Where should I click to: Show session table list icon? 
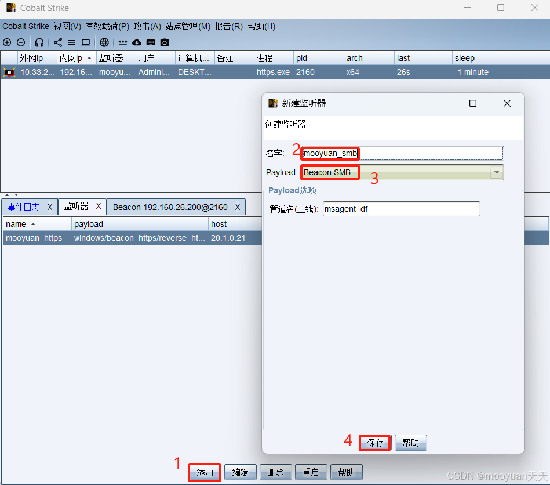point(72,42)
